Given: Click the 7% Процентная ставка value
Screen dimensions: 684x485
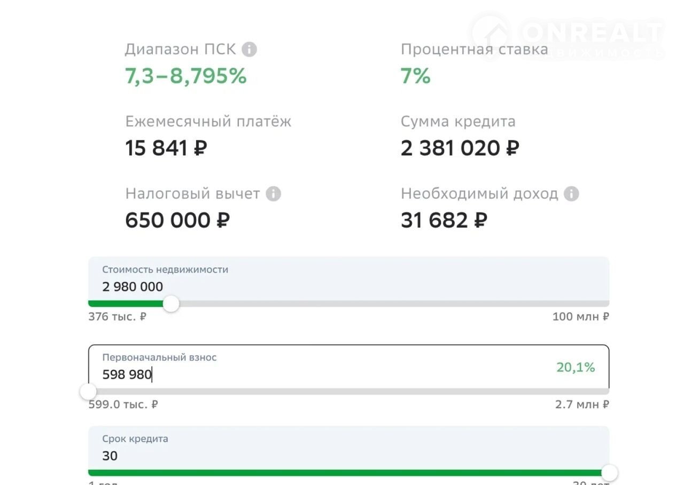Looking at the screenshot, I should coord(415,76).
